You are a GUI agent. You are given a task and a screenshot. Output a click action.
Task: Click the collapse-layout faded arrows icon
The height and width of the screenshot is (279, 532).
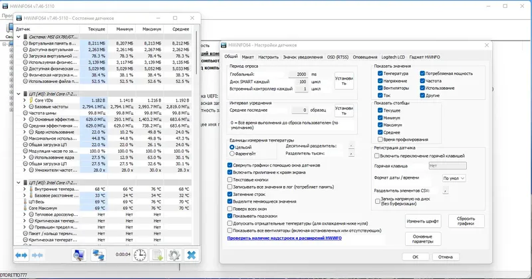[x=37, y=255]
